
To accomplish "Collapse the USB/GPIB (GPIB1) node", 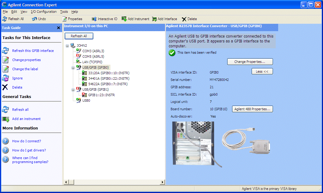I will pos(73,89).
